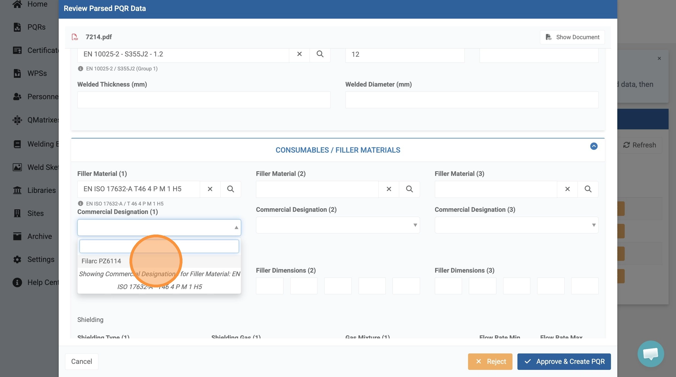The image size is (676, 377).
Task: Click EN ISO 17632-A filler material field
Action: (139, 189)
